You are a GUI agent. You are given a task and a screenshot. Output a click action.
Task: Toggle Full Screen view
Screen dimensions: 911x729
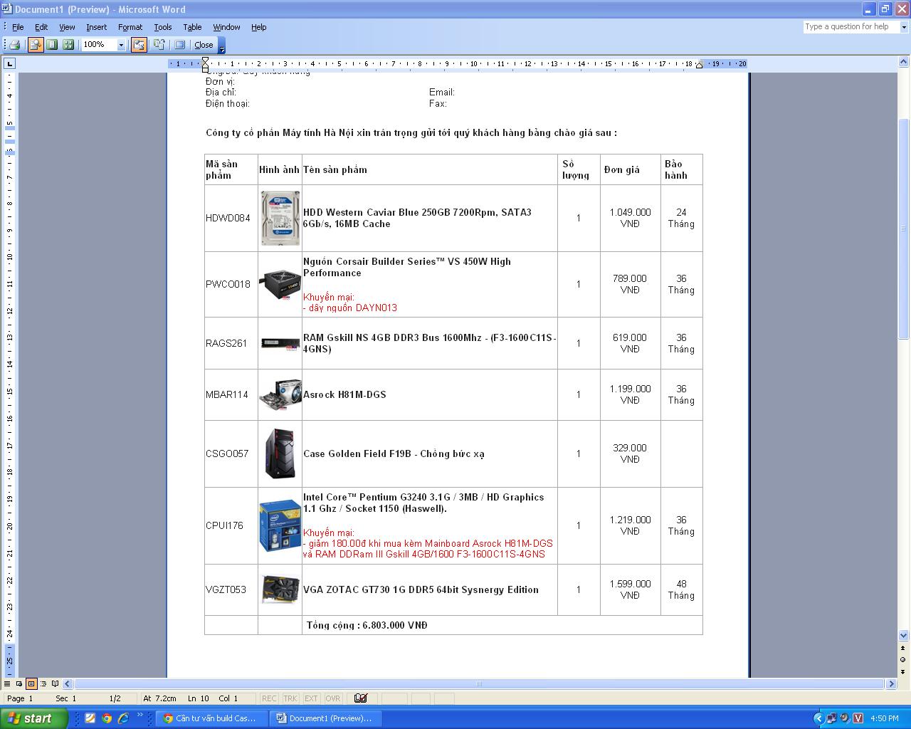[x=179, y=45]
